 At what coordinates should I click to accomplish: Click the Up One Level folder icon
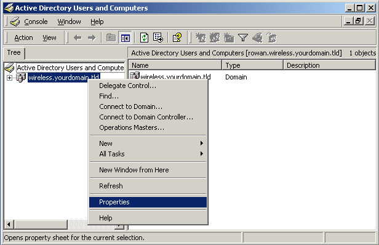click(111, 38)
